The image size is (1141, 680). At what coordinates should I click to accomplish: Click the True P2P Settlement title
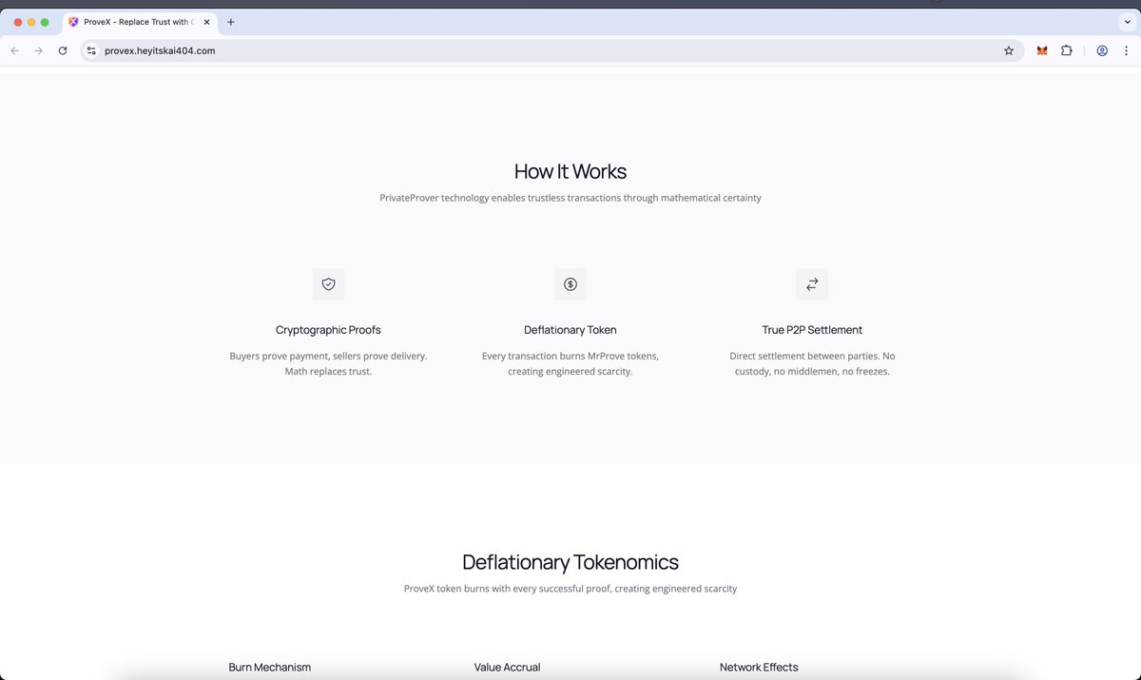click(812, 330)
